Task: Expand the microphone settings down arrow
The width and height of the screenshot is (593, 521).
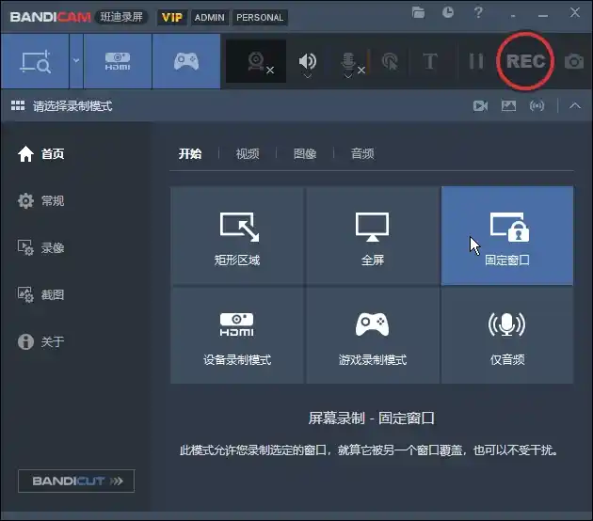Action: pos(348,76)
